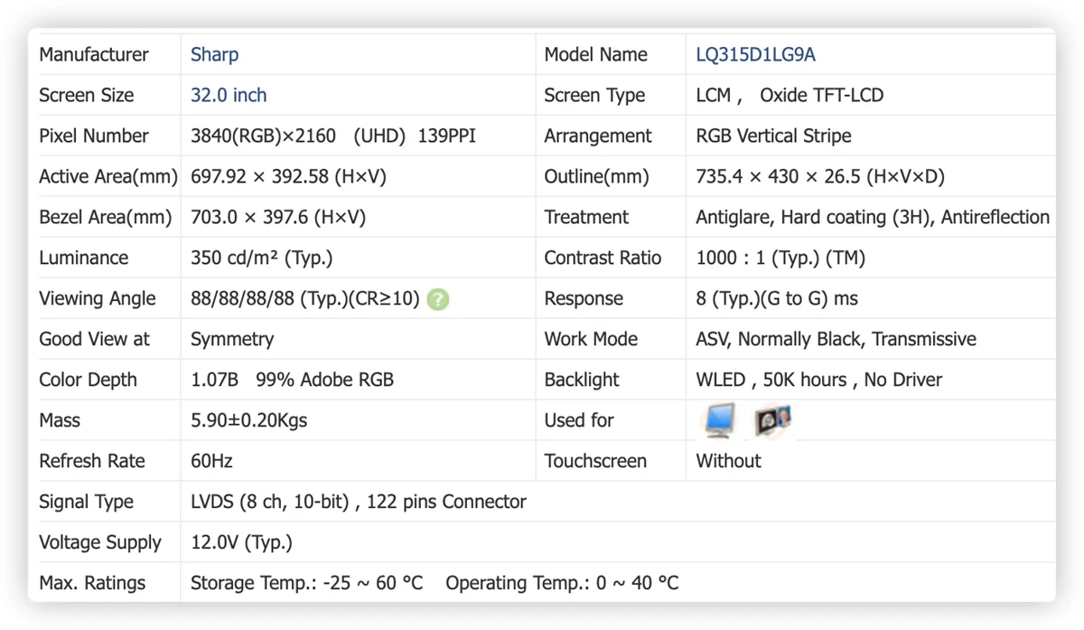Screen dimensions: 1084x630
Task: Select the Without touchscreen value
Action: [x=729, y=461]
